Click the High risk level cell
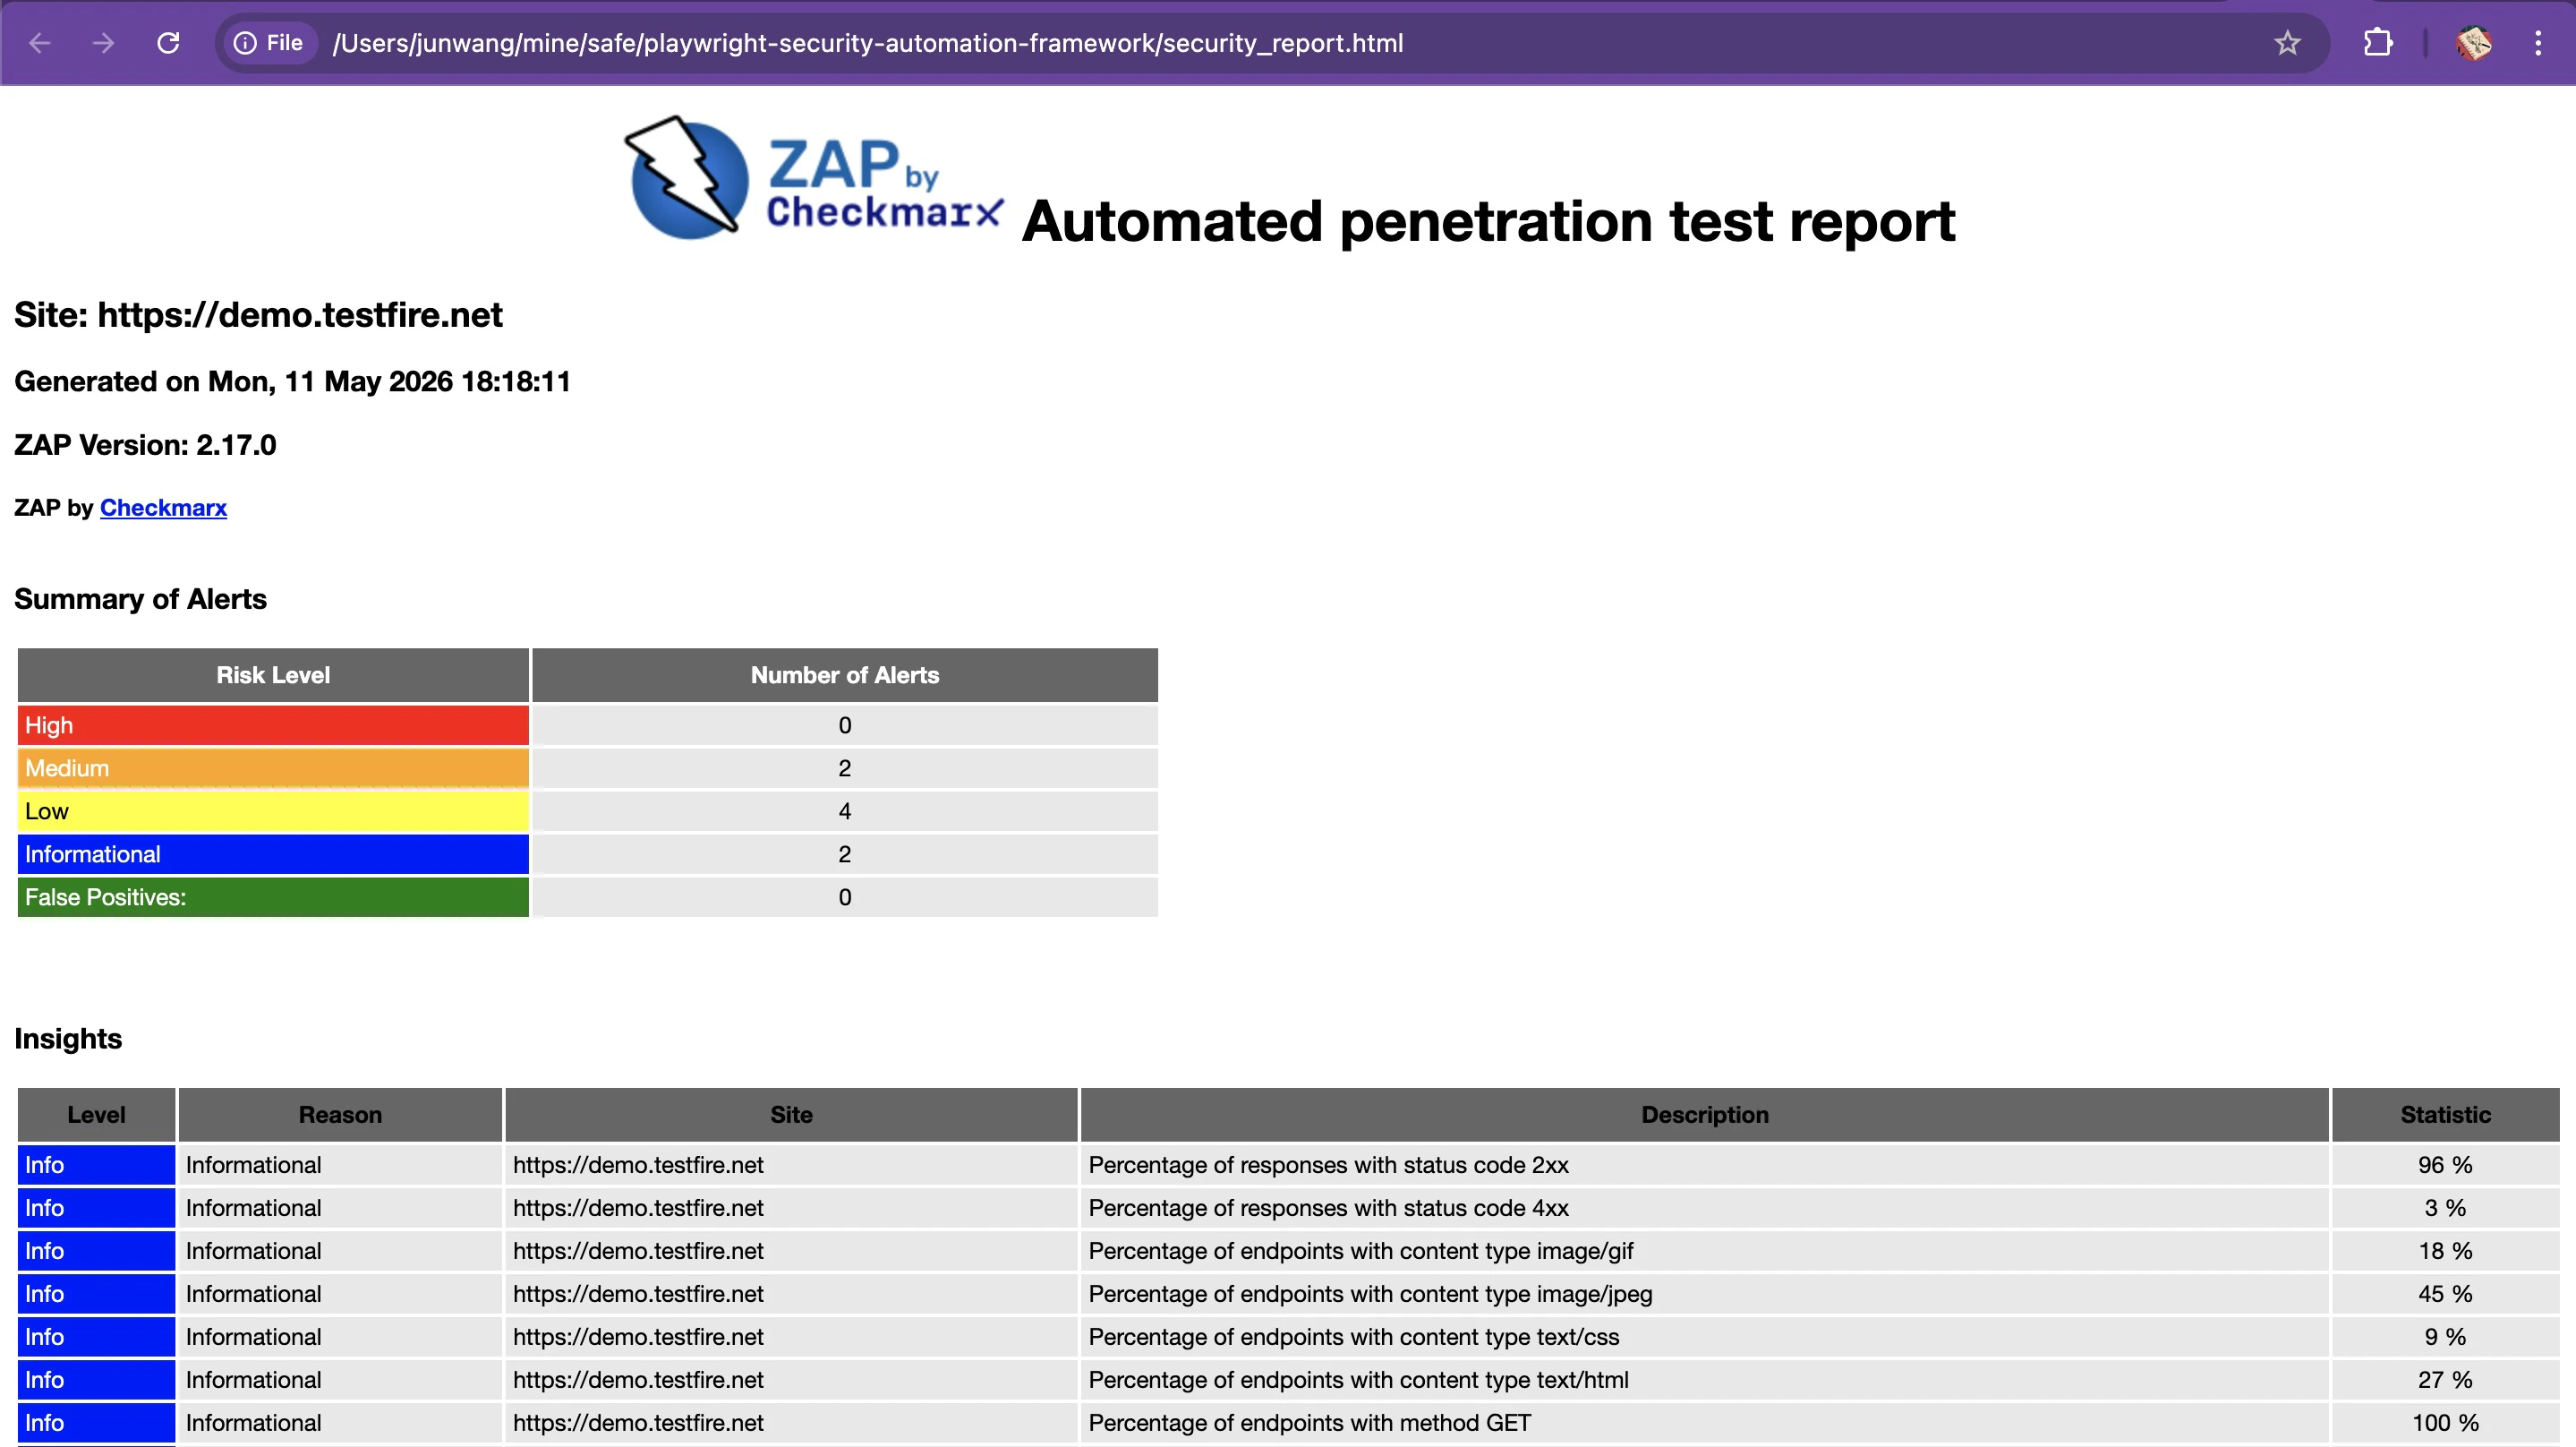Screen dimensions: 2576x1447 click(x=273, y=725)
